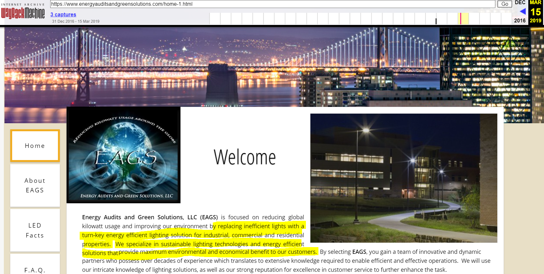Click the Wayback URL address field
Screen dimensions: 544x274
[x=272, y=4]
